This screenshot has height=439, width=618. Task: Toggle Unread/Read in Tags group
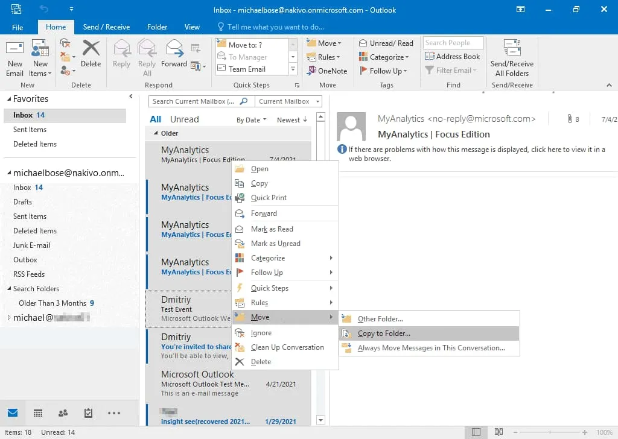point(386,43)
